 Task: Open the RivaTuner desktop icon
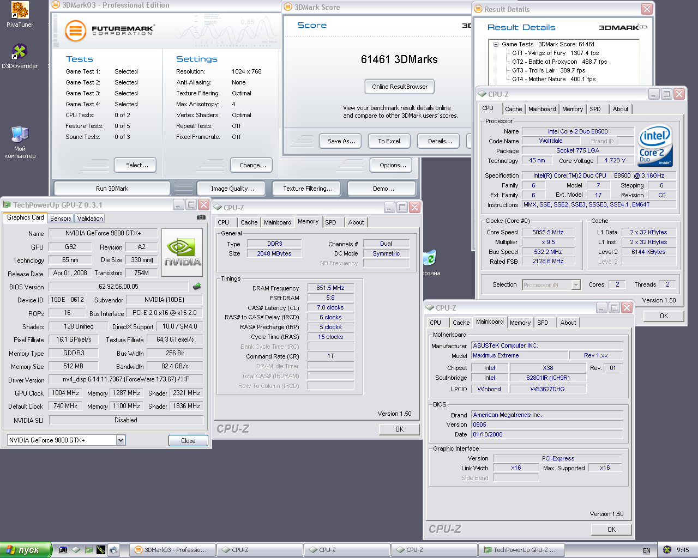click(20, 15)
